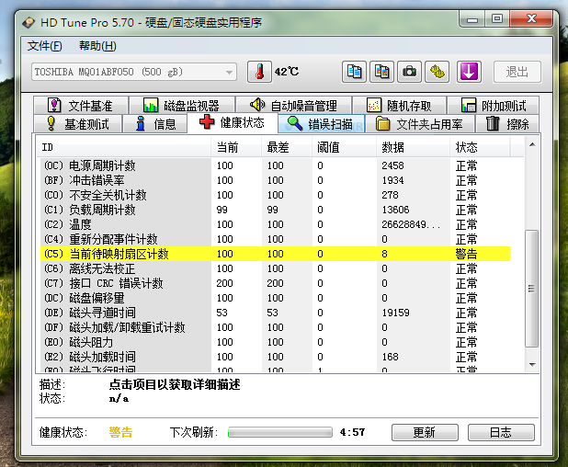Click the data value 2458
The height and width of the screenshot is (467, 568).
click(392, 165)
